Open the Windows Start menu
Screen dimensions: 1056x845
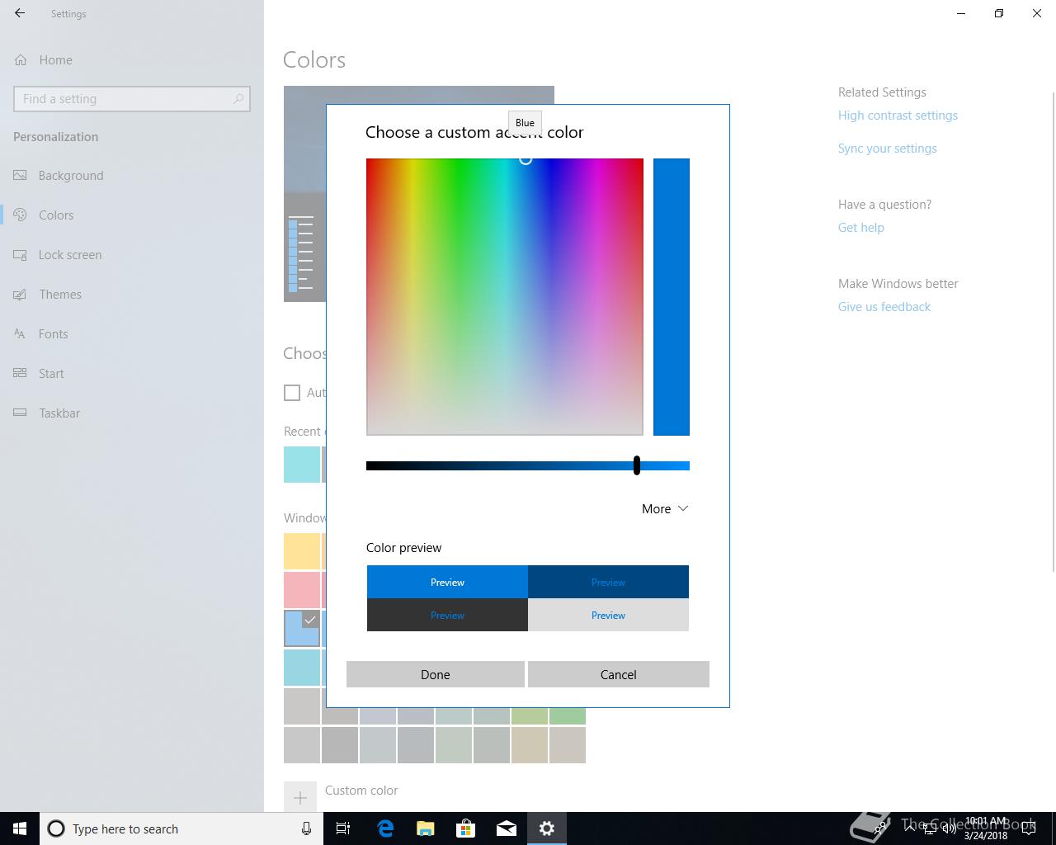click(20, 828)
